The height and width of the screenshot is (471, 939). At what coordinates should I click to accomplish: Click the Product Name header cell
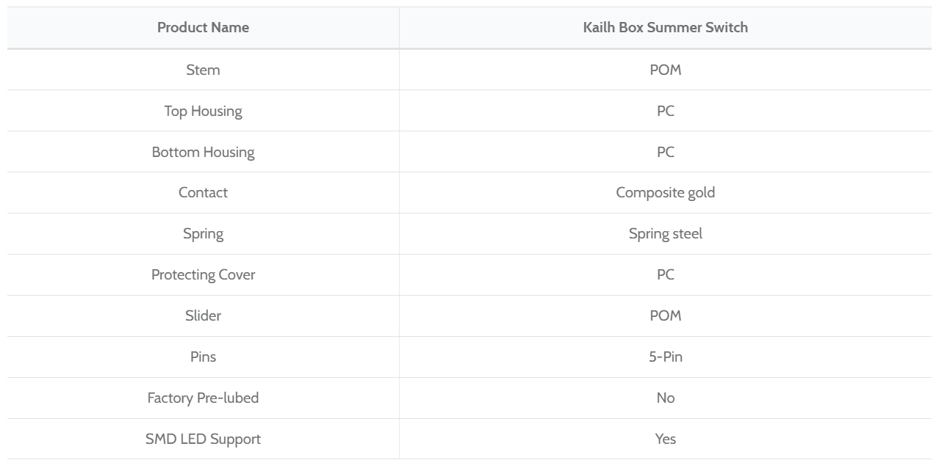pos(203,28)
